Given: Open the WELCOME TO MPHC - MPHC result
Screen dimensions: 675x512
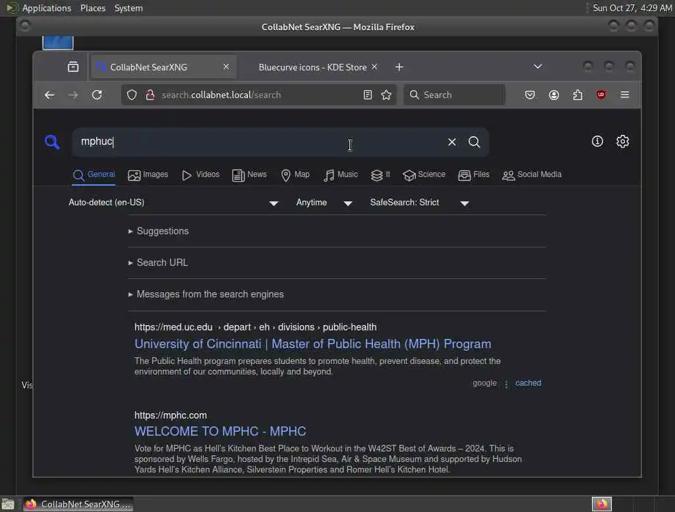Looking at the screenshot, I should pos(220,431).
